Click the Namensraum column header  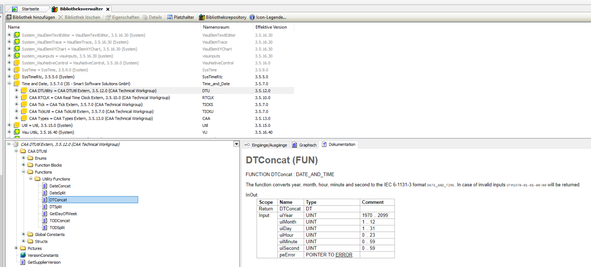[x=216, y=27]
